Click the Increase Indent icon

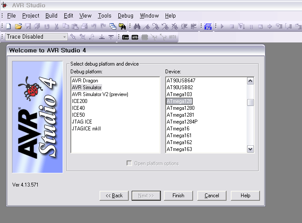tap(184, 27)
